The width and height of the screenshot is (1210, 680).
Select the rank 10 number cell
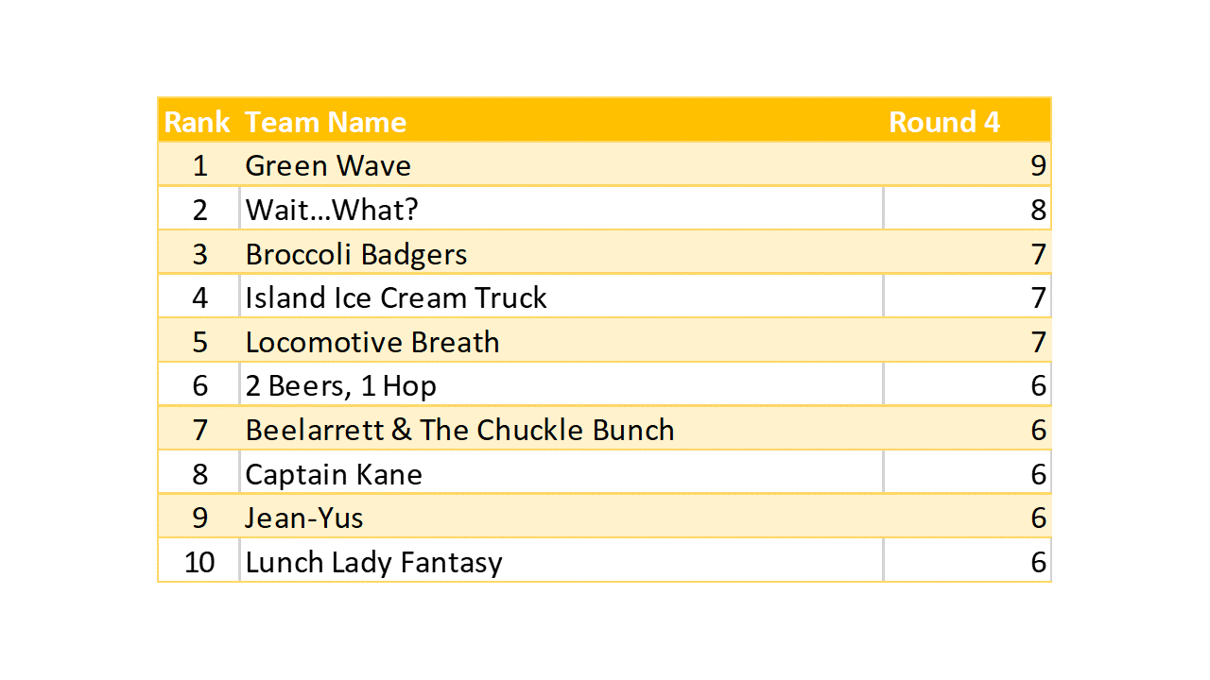pyautogui.click(x=199, y=562)
